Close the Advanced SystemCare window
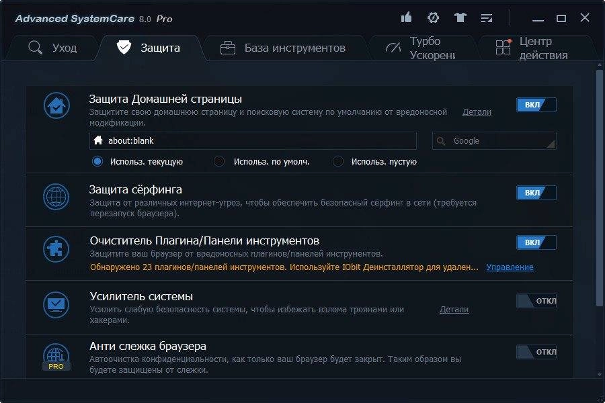The width and height of the screenshot is (605, 403). point(585,17)
